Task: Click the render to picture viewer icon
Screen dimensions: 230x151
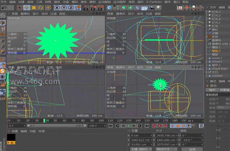Action: (x=94, y=8)
